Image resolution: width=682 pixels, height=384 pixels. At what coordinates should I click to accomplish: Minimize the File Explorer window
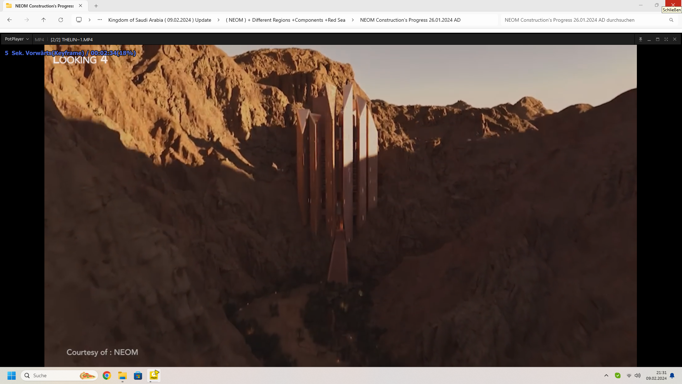coord(641,5)
